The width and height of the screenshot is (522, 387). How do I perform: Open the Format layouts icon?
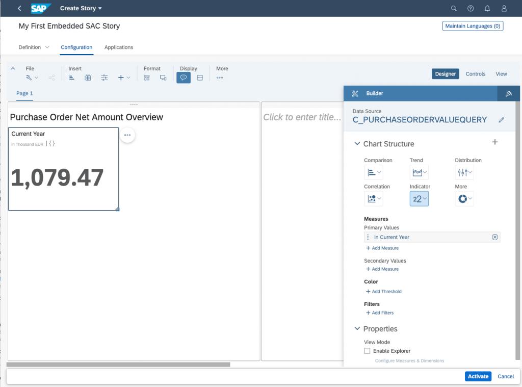coord(147,78)
